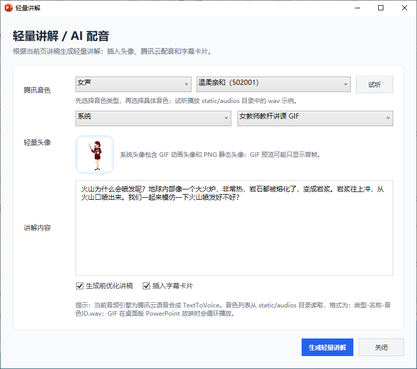Click the heading 轻量讲解 / AI 配音

click(x=61, y=36)
